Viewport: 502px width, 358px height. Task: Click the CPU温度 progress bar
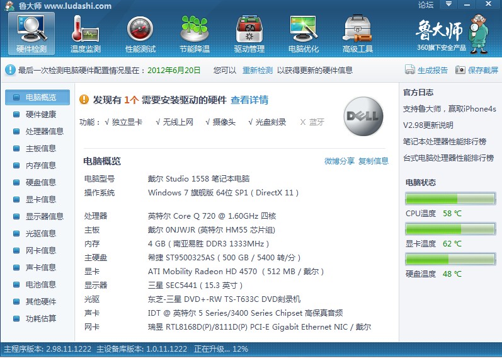[x=450, y=199]
